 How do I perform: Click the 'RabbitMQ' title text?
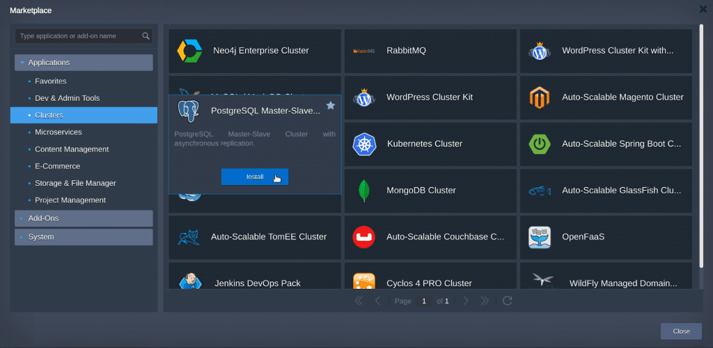406,50
